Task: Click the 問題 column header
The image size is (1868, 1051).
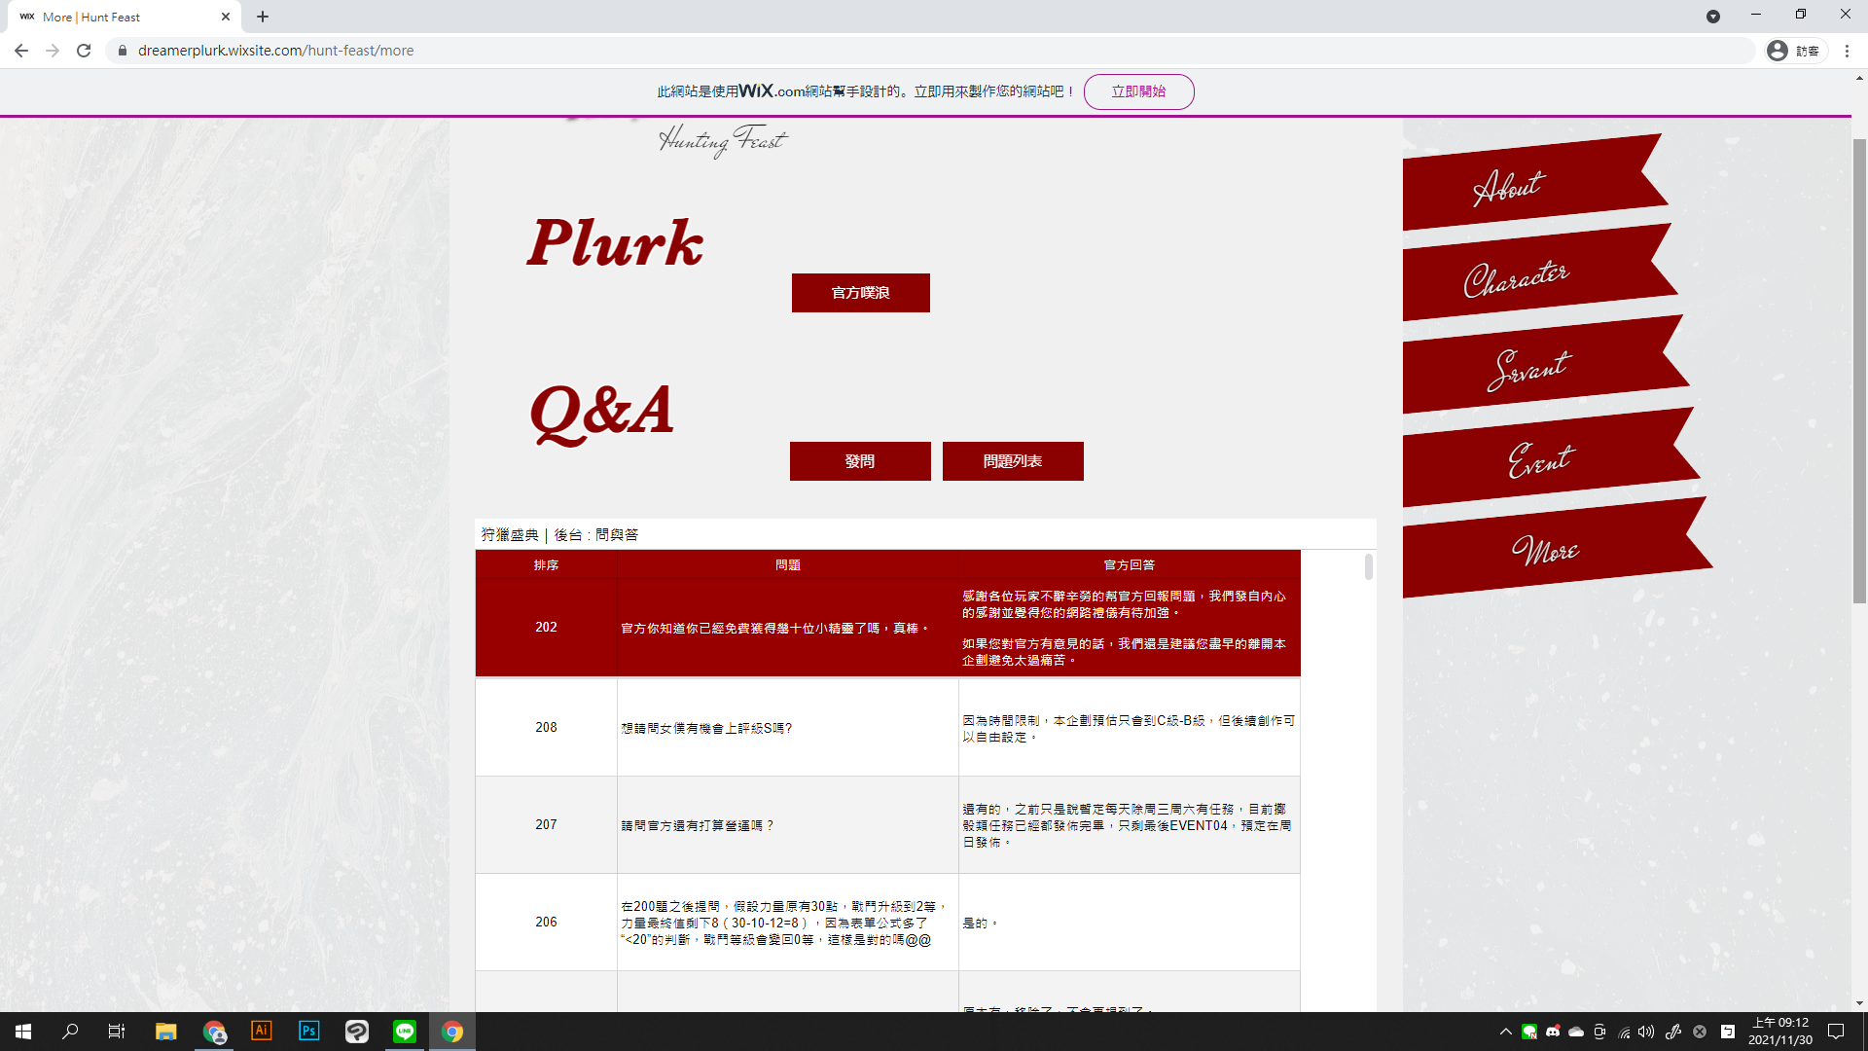Action: coord(788,565)
